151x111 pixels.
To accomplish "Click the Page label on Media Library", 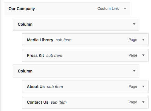I will [133, 40].
